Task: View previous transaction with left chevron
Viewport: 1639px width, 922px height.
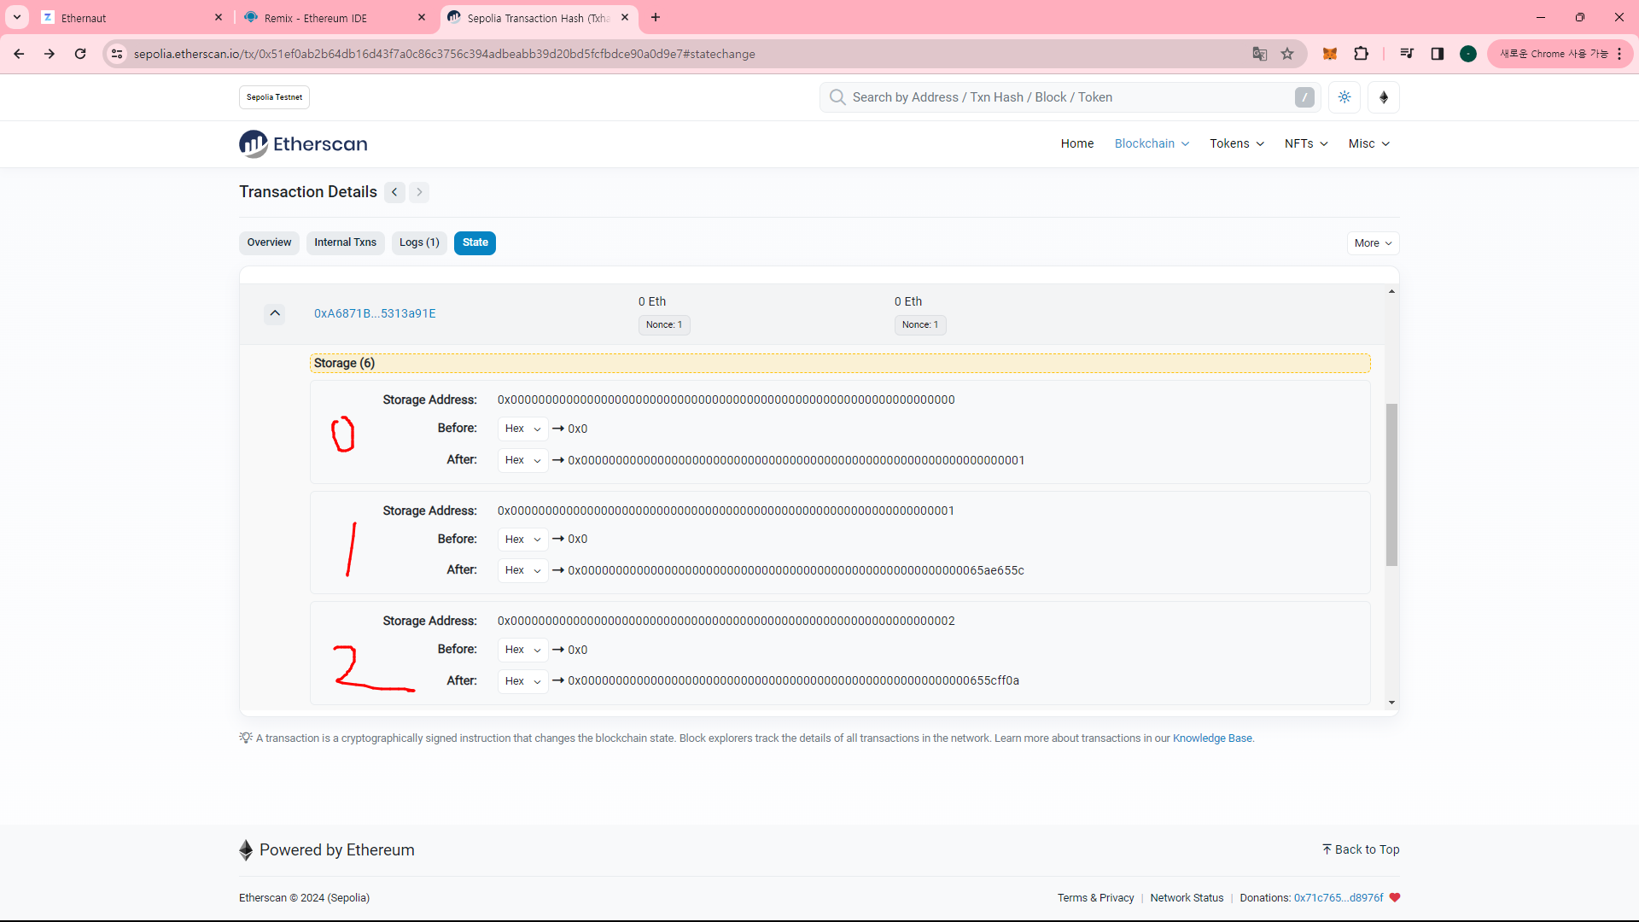Action: click(x=394, y=192)
